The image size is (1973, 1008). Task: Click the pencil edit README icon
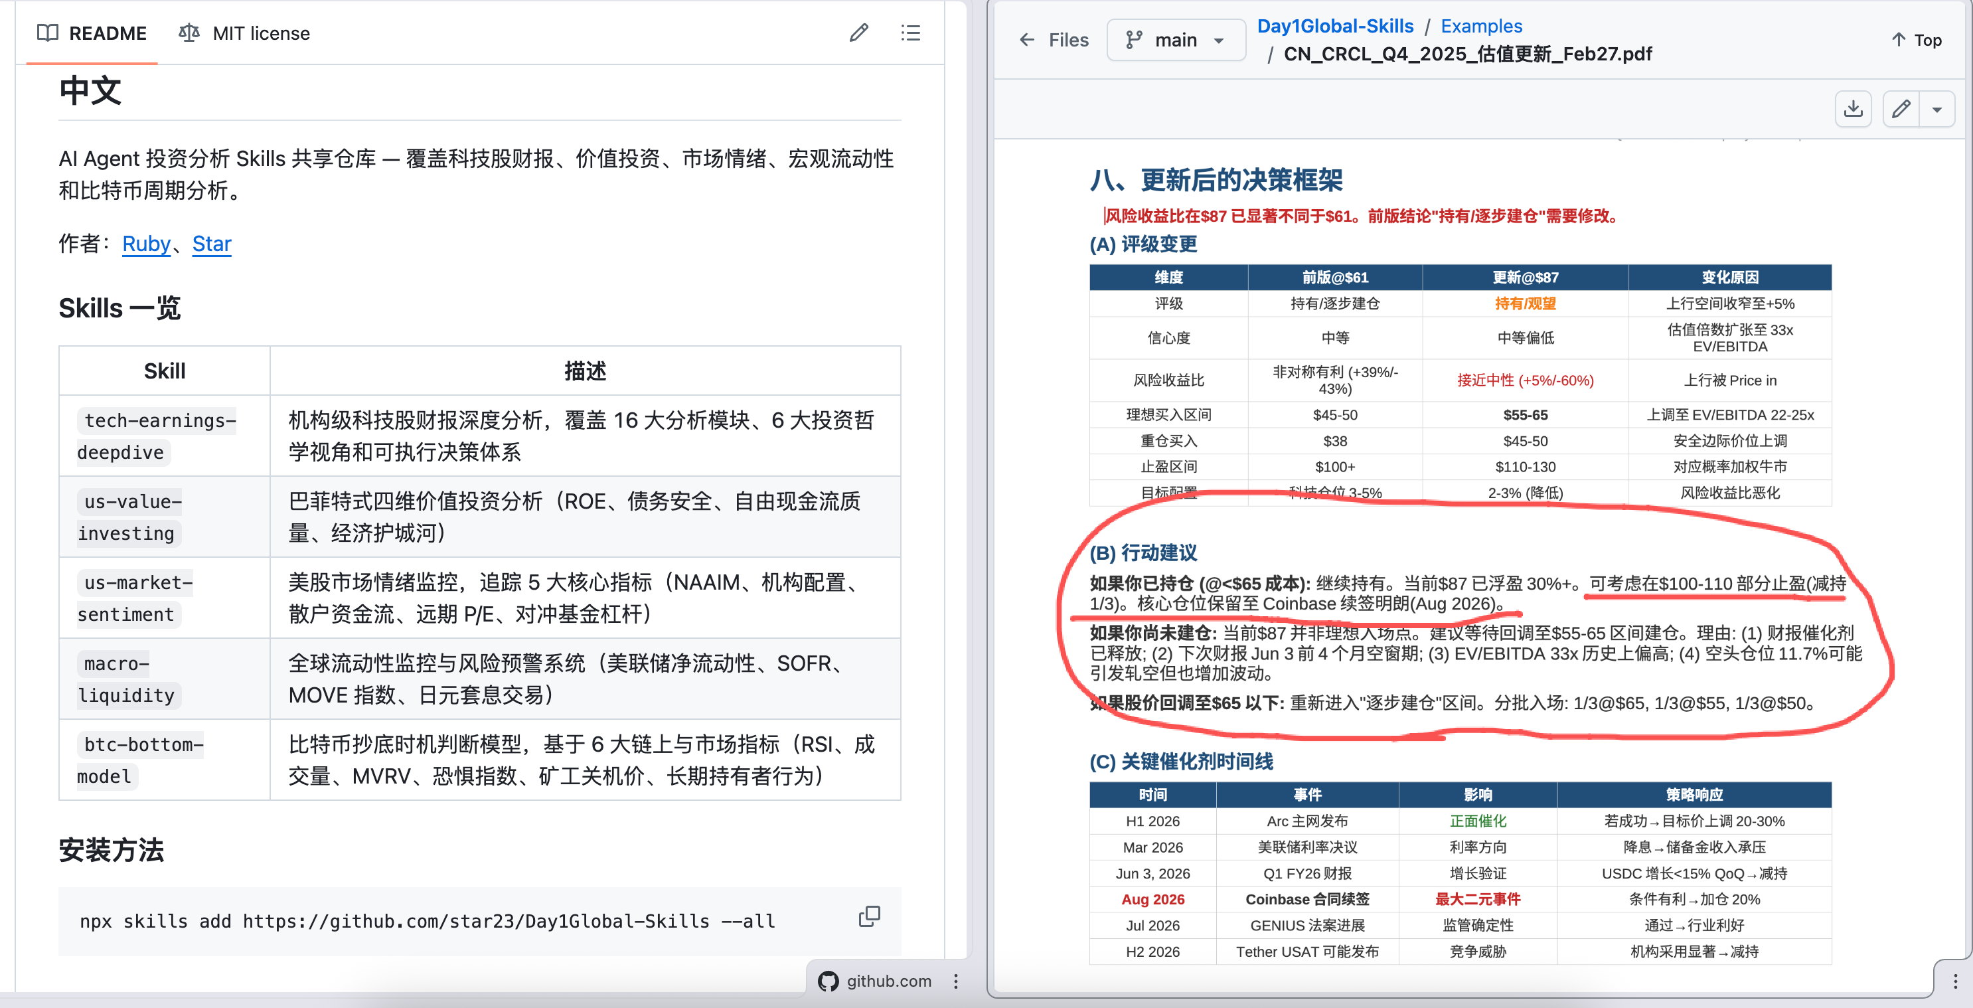tap(858, 33)
